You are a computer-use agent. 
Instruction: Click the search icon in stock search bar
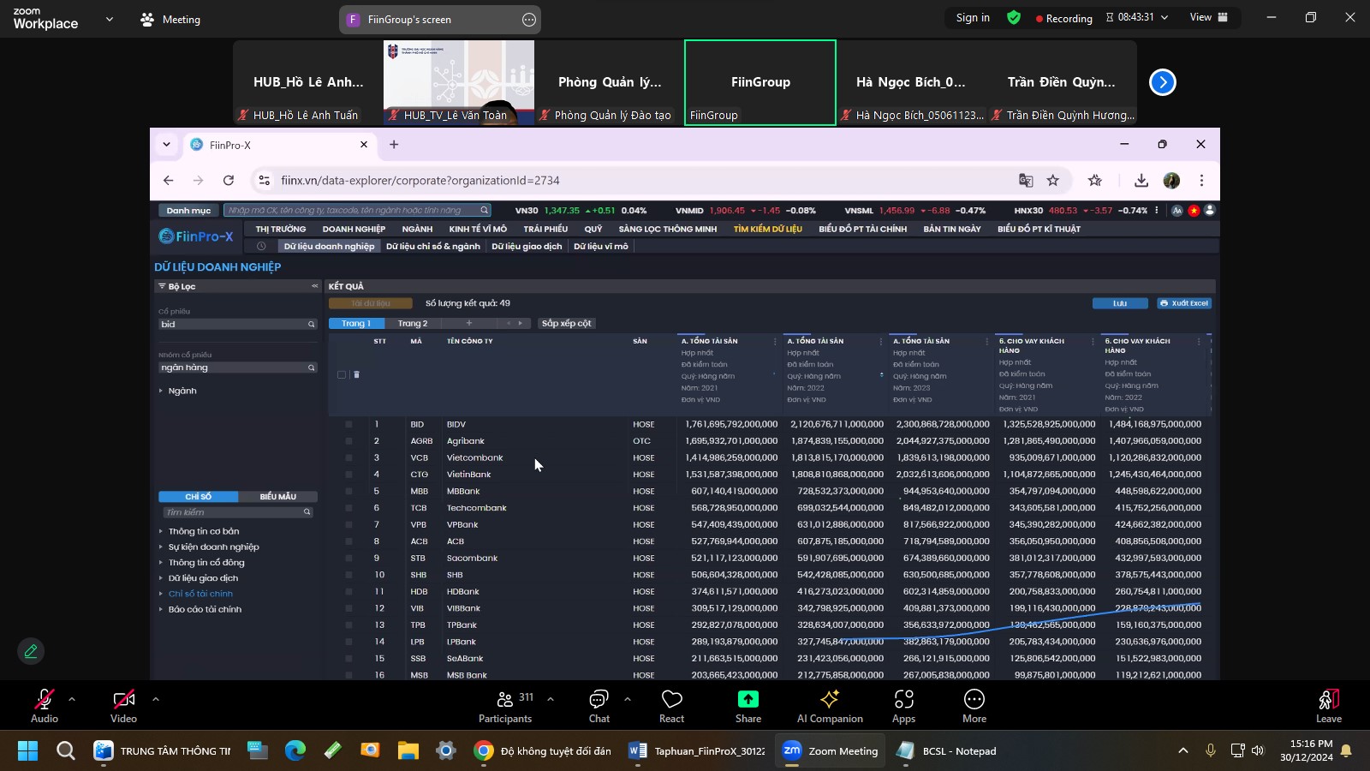[x=484, y=210]
